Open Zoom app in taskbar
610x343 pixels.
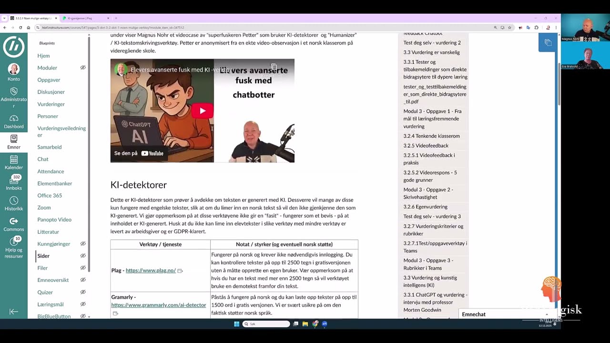[x=325, y=324]
